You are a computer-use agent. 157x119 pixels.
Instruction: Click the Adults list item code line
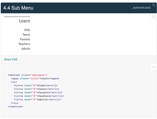[37, 99]
